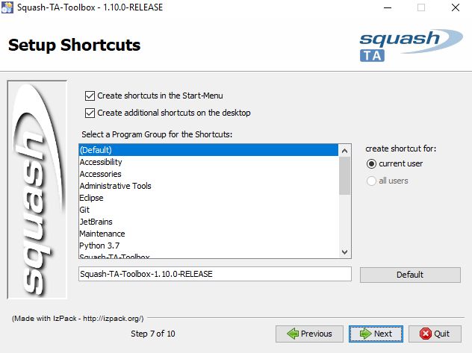
Task: Click the program group list down arrow
Action: tap(345, 252)
